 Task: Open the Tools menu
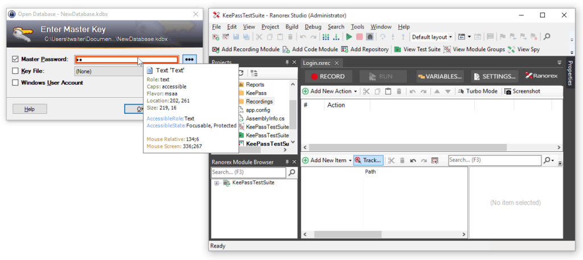(x=358, y=27)
